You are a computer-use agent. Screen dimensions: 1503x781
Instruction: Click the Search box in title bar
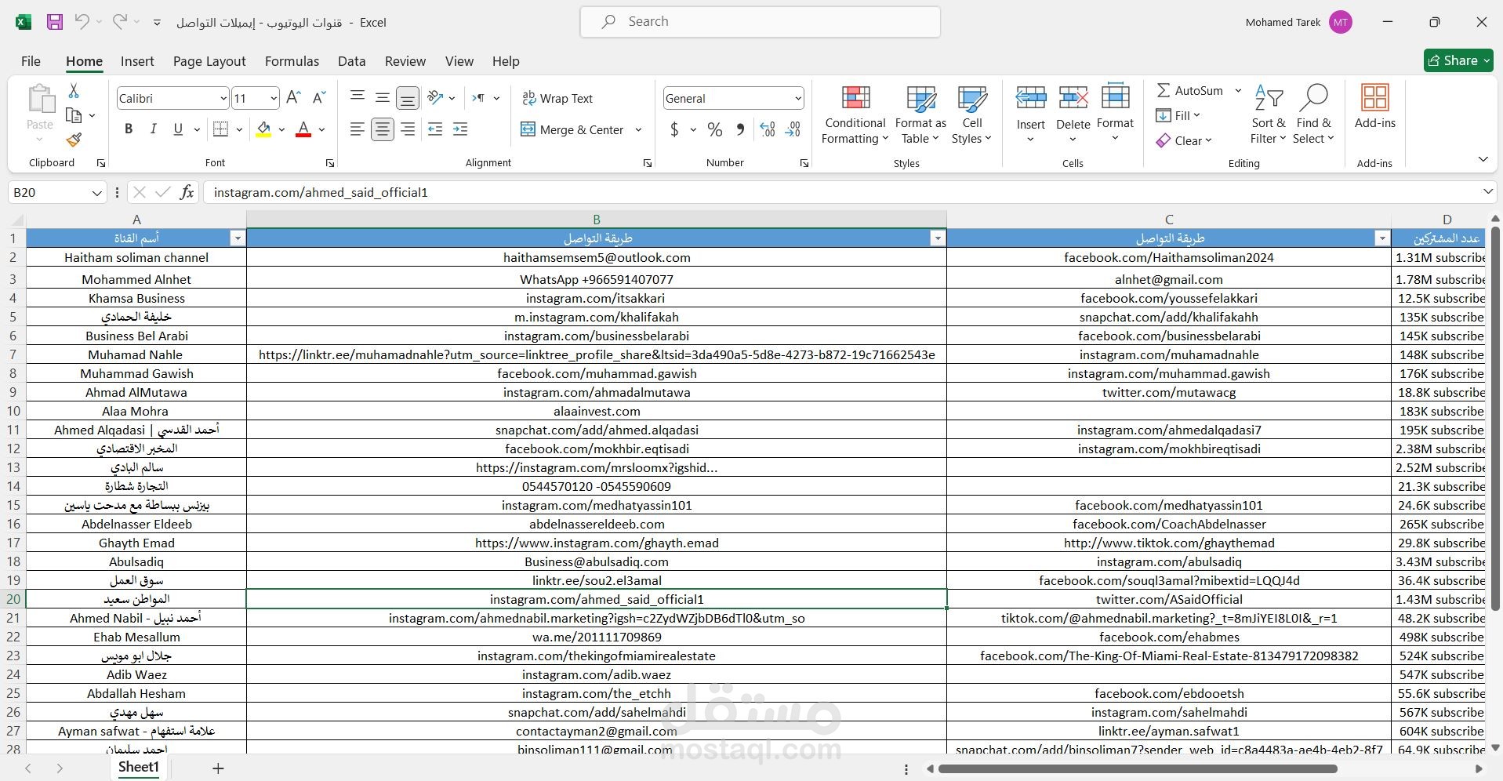[x=760, y=22]
